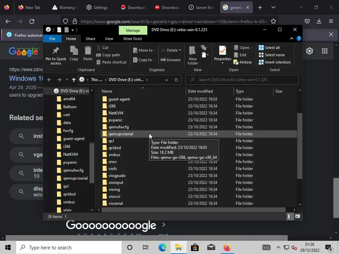Switch to large icons view button
Screen dimensions: 339x254
[x=298, y=216]
